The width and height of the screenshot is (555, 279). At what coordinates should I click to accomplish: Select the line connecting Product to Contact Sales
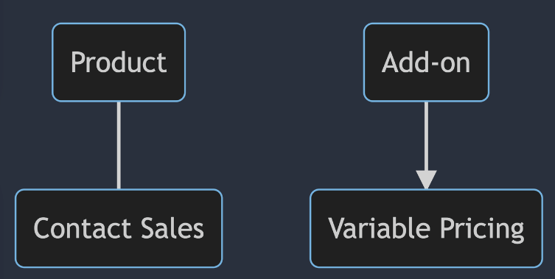pyautogui.click(x=119, y=146)
